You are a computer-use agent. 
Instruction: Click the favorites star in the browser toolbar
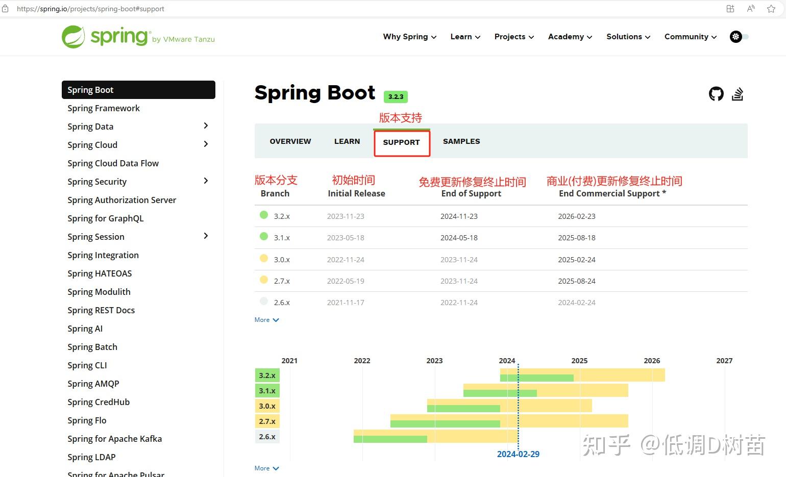(771, 8)
